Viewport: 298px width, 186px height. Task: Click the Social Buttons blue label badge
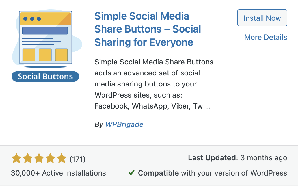46,76
